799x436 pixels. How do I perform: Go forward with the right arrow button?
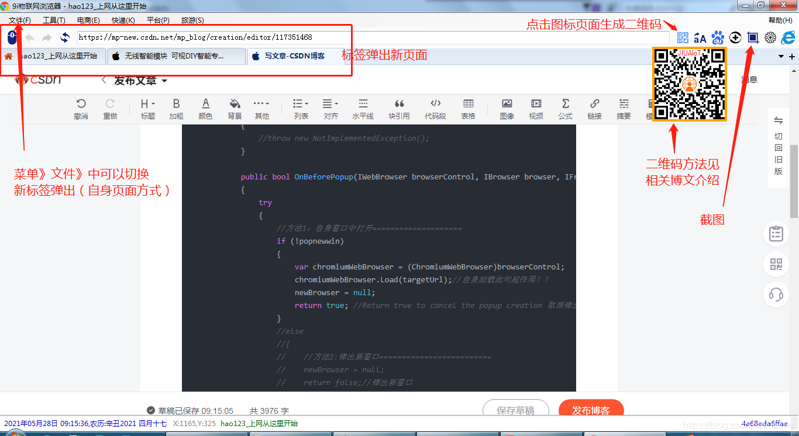tap(47, 37)
